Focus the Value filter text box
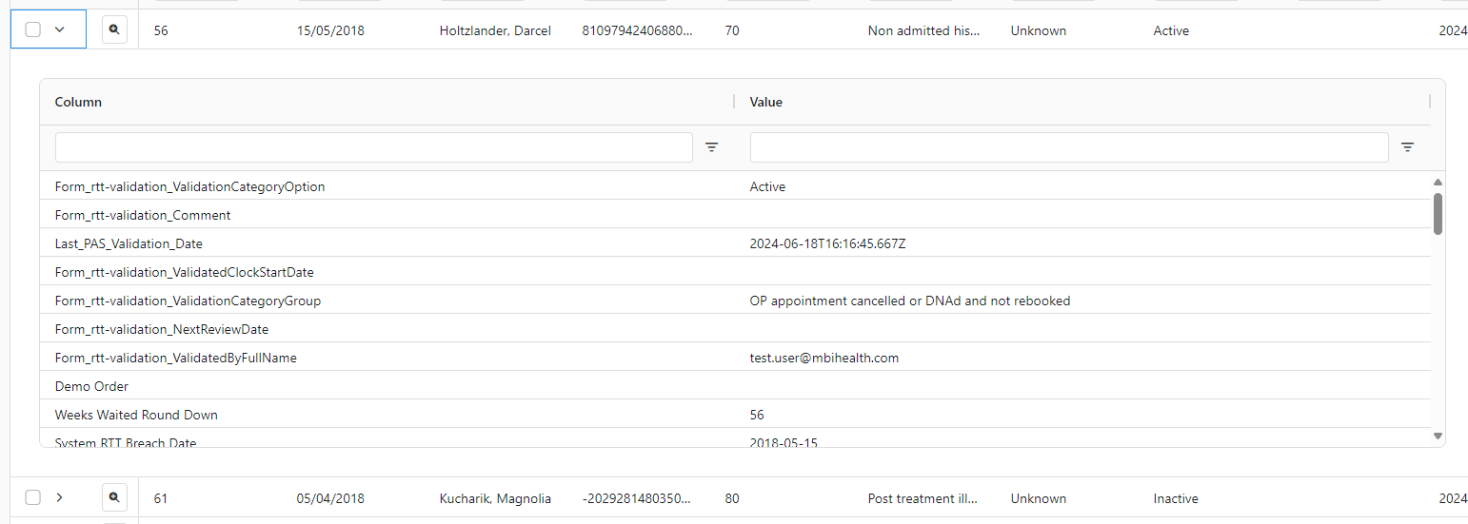The height and width of the screenshot is (524, 1468). coord(1068,147)
